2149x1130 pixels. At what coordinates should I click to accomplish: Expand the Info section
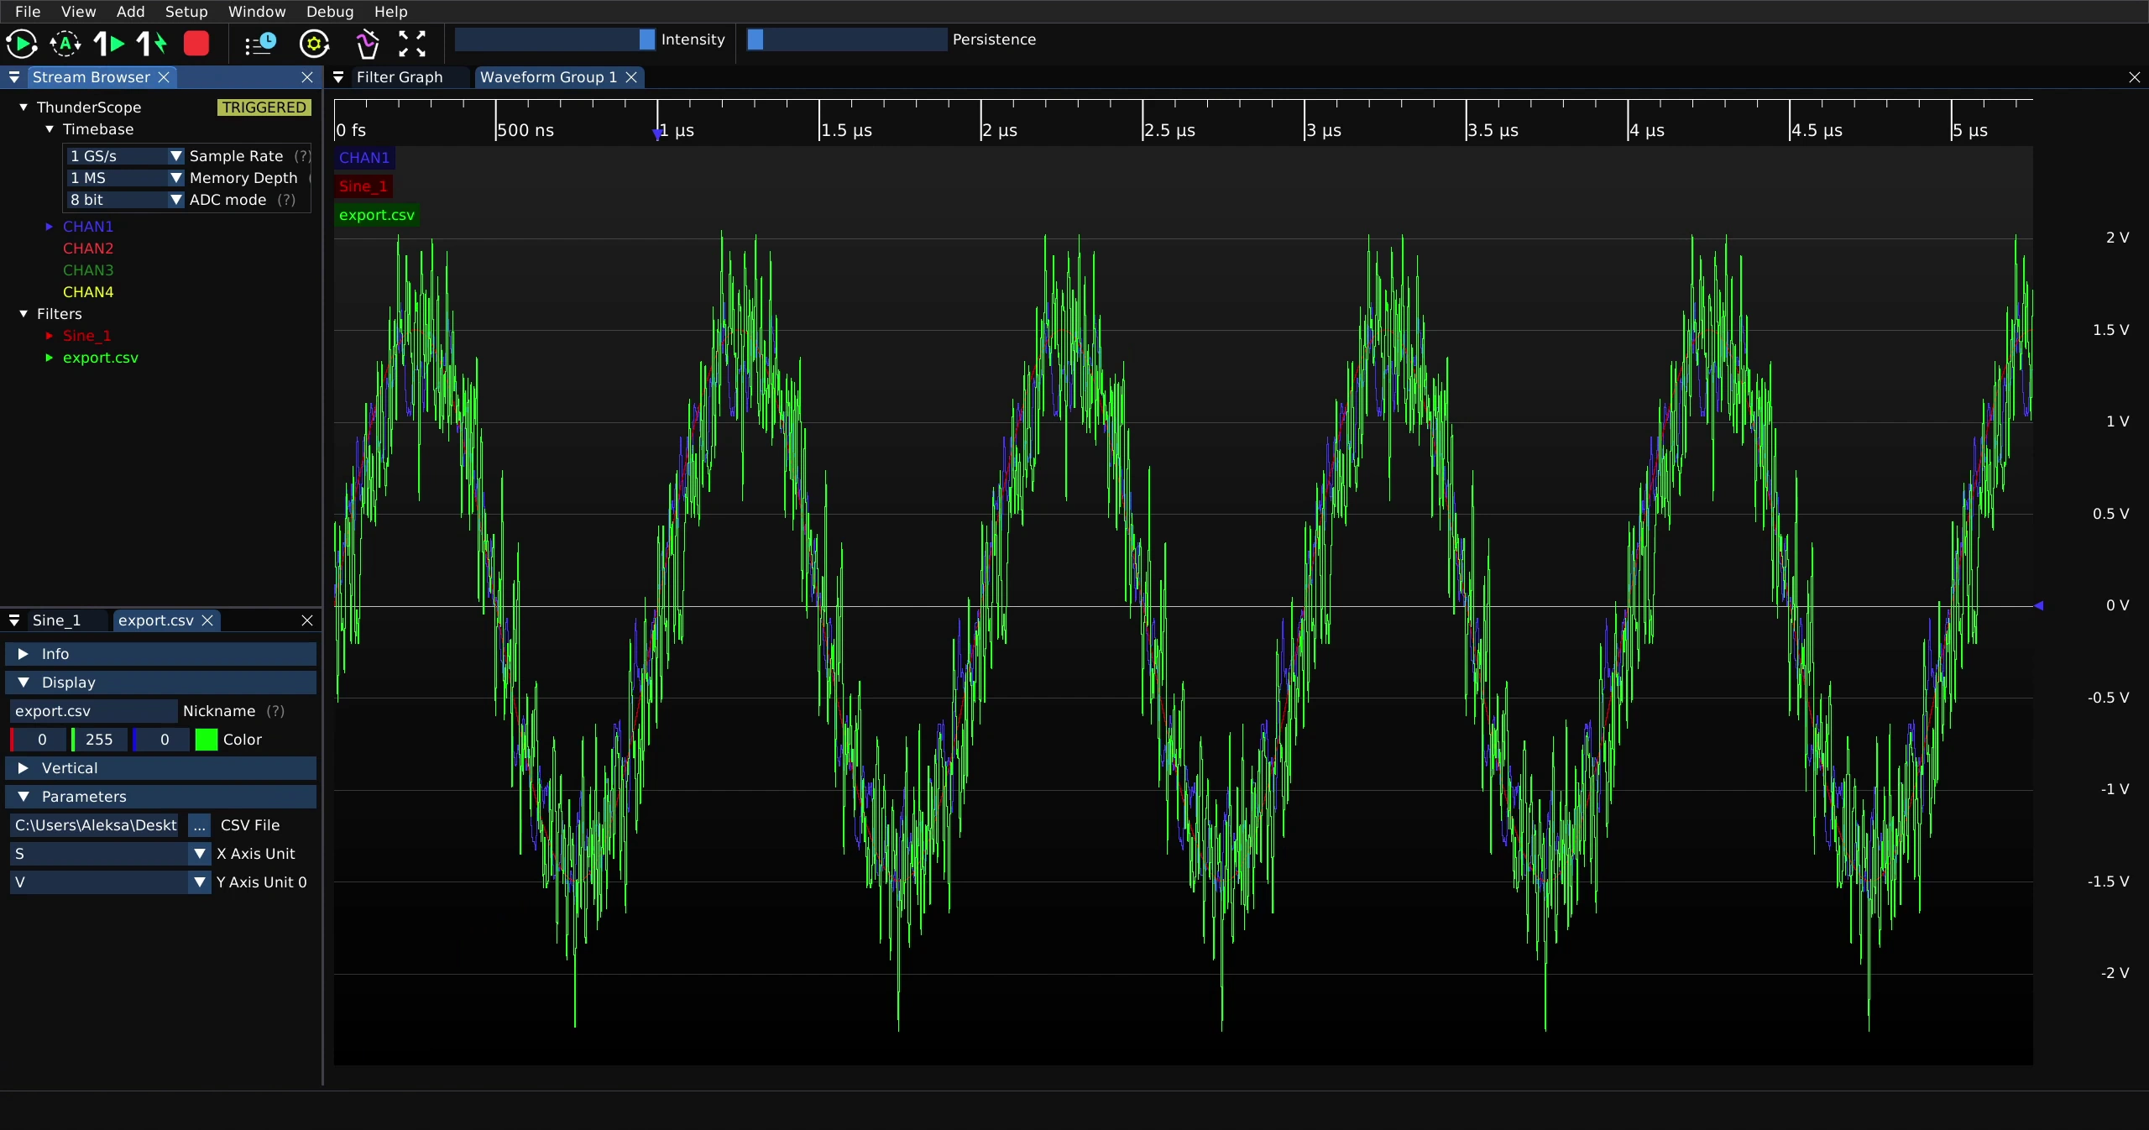(x=161, y=654)
